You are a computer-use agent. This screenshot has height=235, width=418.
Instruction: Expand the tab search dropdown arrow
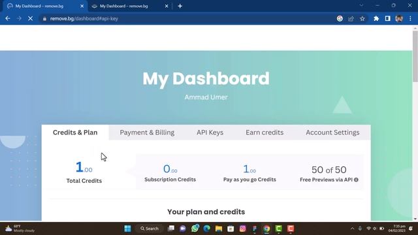coord(361,5)
